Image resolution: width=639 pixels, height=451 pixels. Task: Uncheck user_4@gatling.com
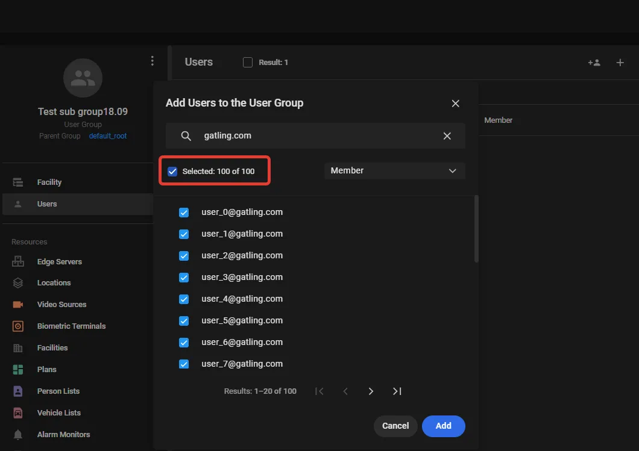184,299
